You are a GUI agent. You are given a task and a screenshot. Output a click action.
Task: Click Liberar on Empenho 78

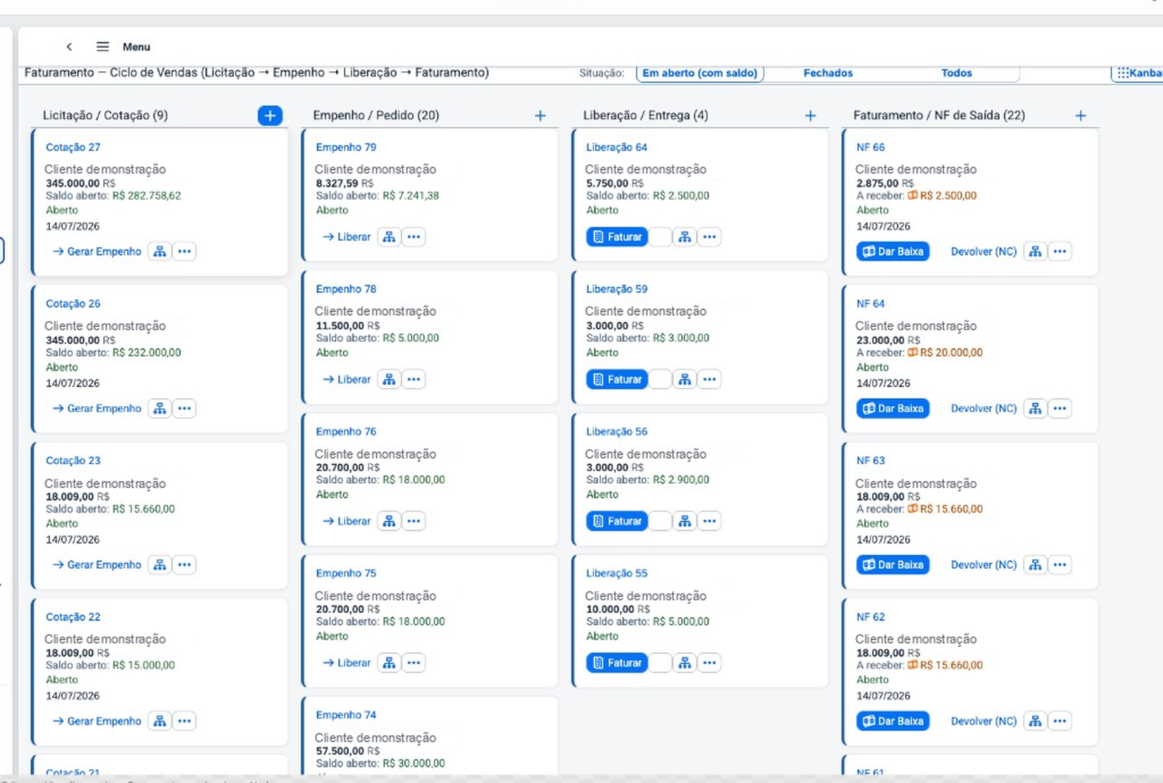[347, 379]
